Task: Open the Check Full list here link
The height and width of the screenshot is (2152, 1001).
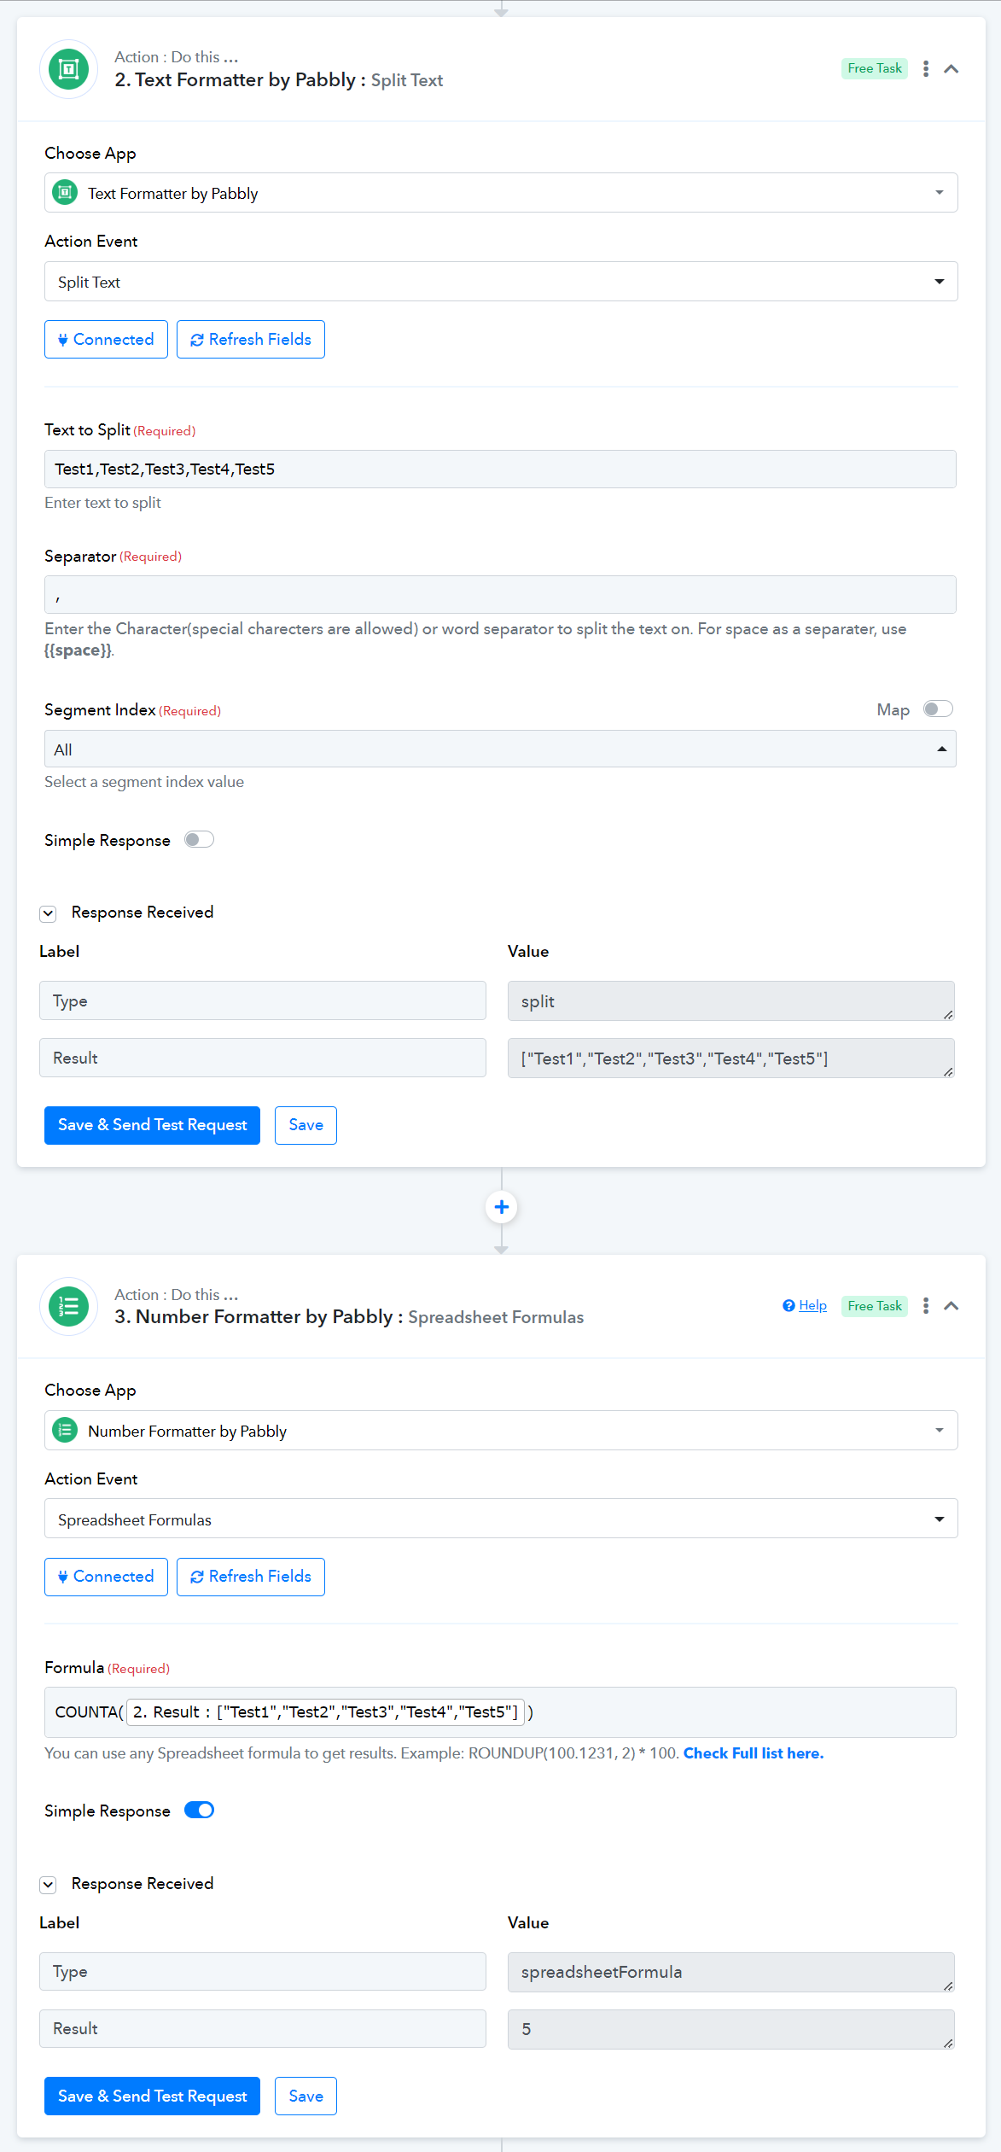Action: point(754,1753)
